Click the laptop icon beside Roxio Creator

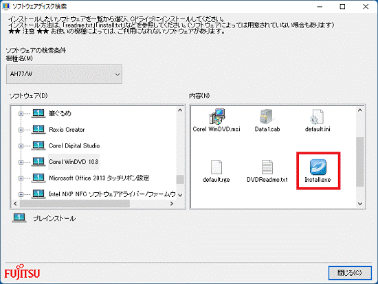pyautogui.click(x=38, y=129)
